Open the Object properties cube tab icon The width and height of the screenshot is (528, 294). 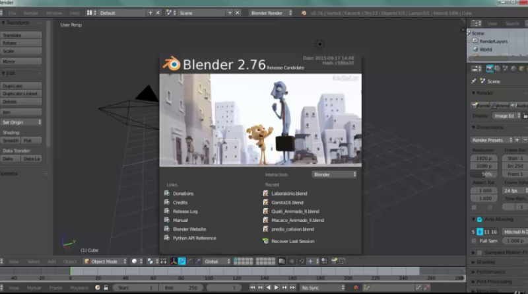click(x=521, y=69)
